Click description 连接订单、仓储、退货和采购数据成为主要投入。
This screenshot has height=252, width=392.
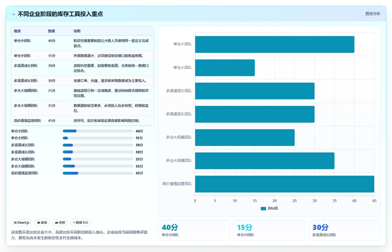tap(111, 81)
